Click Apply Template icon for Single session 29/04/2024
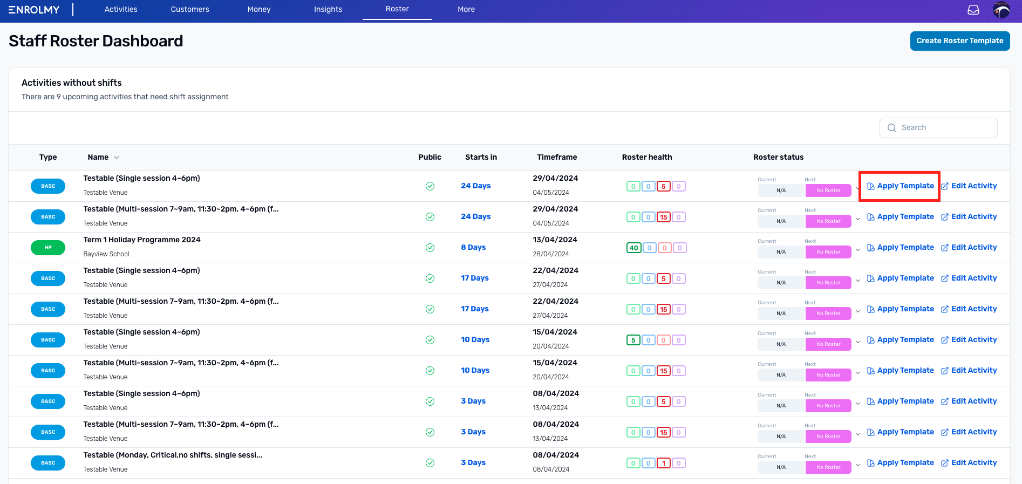This screenshot has height=484, width=1022. pos(871,186)
